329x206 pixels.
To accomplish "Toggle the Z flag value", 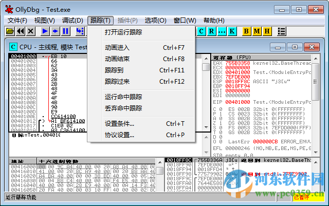I will tap(221, 123).
